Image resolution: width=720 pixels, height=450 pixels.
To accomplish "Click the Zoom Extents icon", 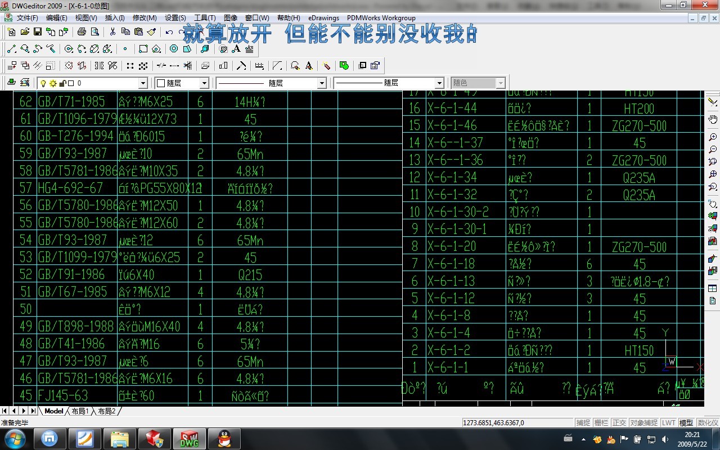I will tap(713, 174).
